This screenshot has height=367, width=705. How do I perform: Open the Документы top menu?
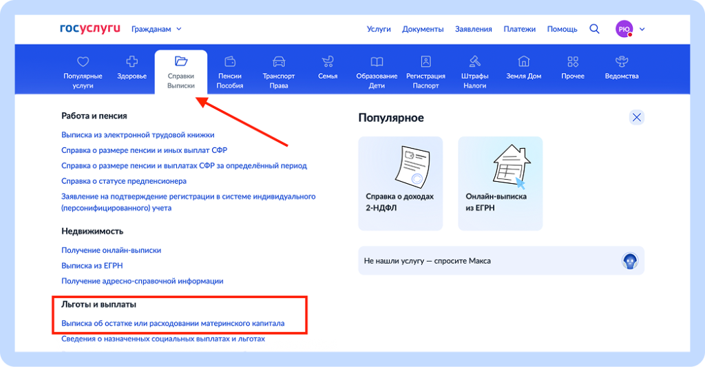[423, 29]
